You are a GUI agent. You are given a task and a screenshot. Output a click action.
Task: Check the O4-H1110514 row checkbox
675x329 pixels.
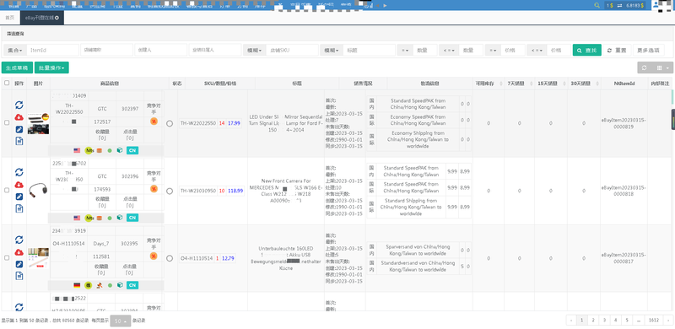pyautogui.click(x=7, y=257)
